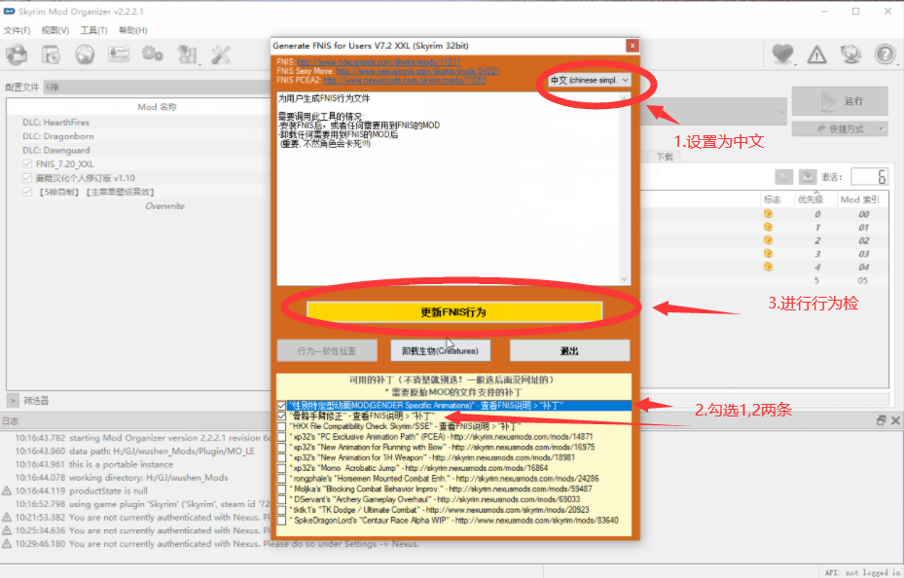Open the question mark help icon
Image resolution: width=904 pixels, height=578 pixels.
pyautogui.click(x=885, y=54)
